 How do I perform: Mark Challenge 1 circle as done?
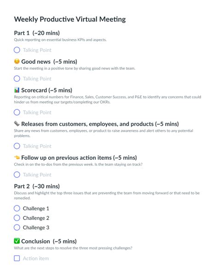click(x=17, y=208)
